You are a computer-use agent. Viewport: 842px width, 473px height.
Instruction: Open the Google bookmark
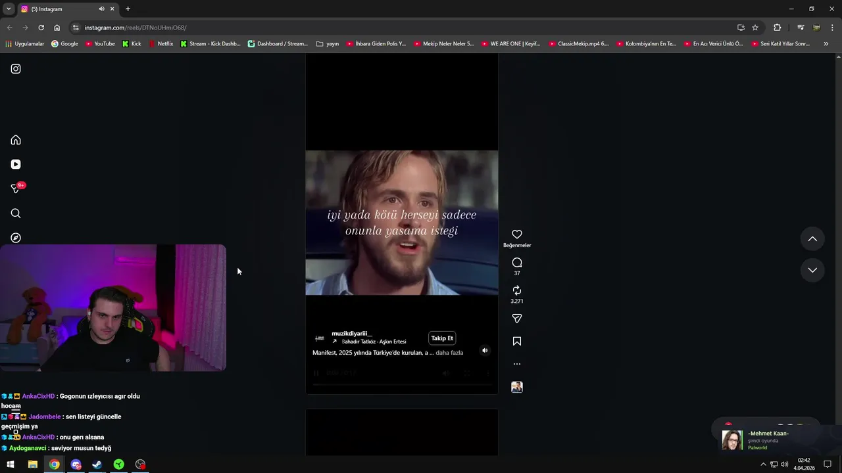pos(64,44)
